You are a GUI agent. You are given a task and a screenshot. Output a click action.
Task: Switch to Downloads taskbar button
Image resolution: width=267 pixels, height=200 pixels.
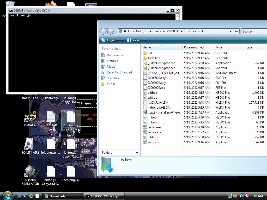(62, 196)
